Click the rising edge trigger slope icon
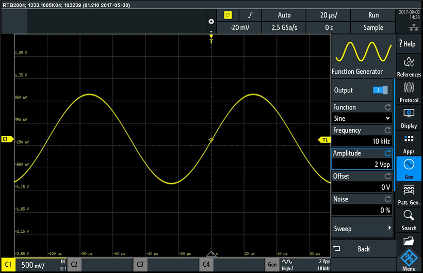The image size is (423, 273). (x=250, y=15)
